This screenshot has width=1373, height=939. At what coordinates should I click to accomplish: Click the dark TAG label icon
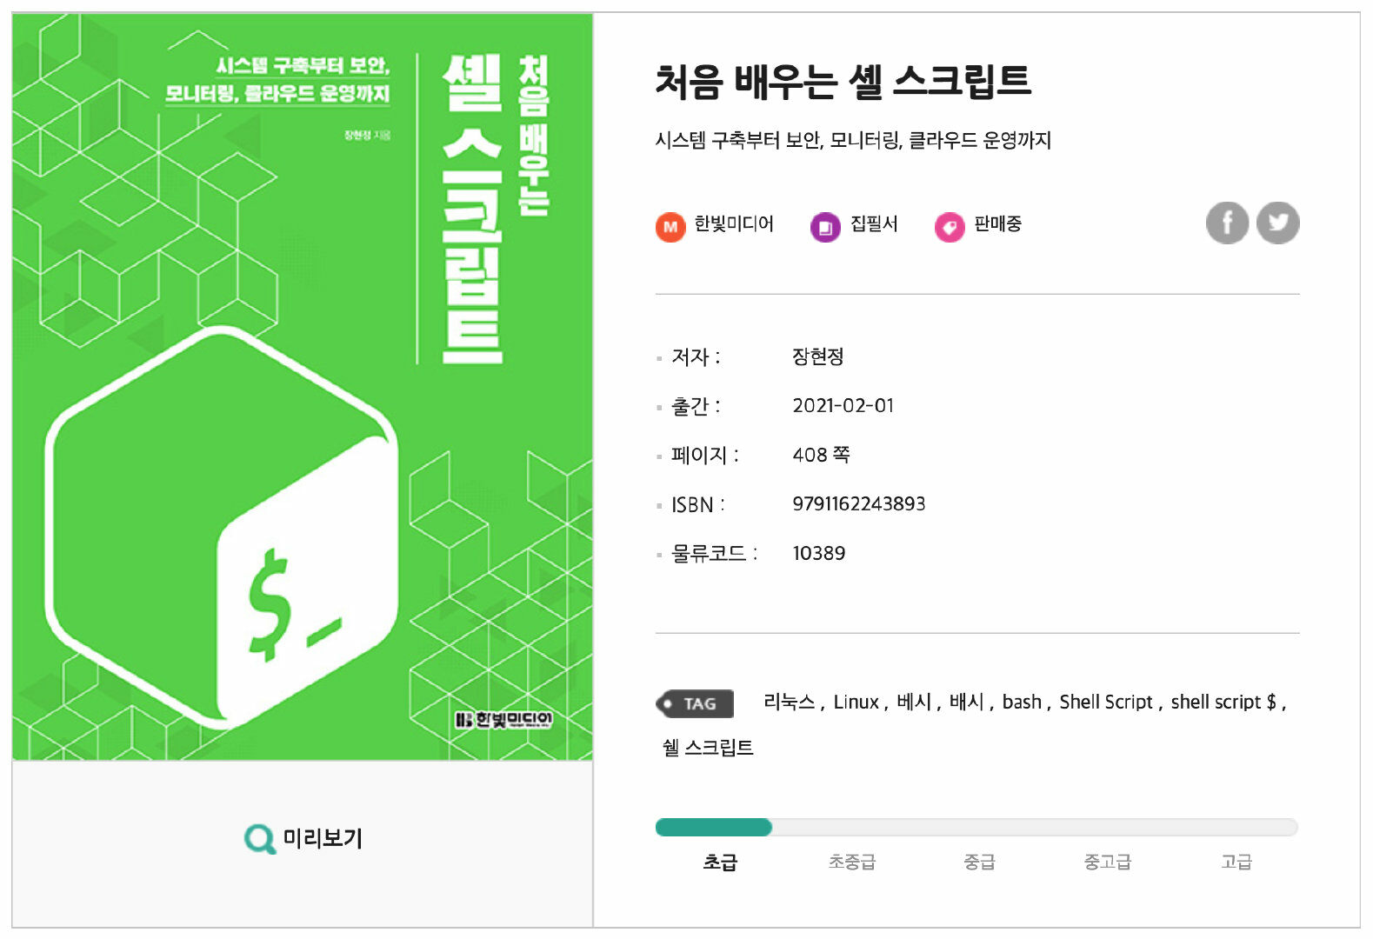click(x=695, y=703)
